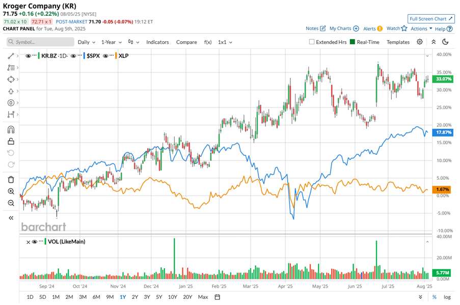Collapse the toolbar with double up arrows
Viewport: 460px width, 305px height.
click(434, 42)
